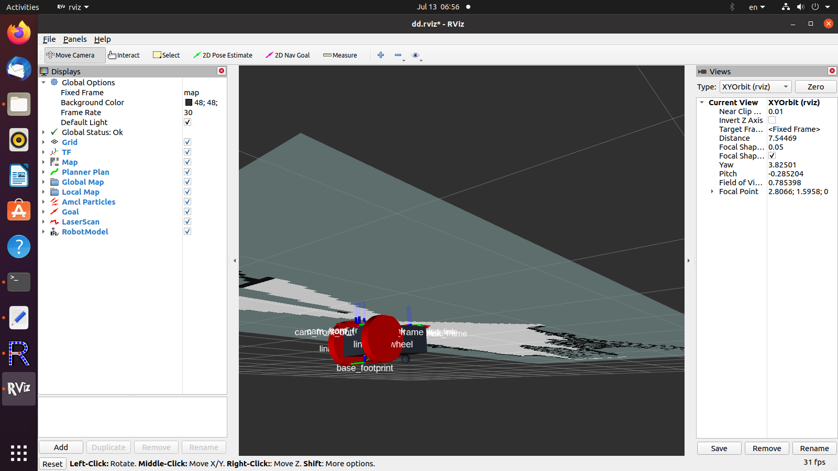This screenshot has width=838, height=471.
Task: Uncheck the RobotModel display
Action: coord(188,232)
